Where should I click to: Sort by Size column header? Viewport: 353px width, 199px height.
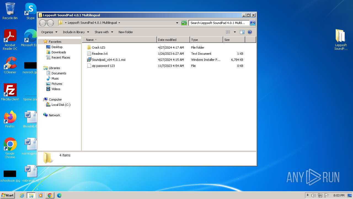(234, 40)
